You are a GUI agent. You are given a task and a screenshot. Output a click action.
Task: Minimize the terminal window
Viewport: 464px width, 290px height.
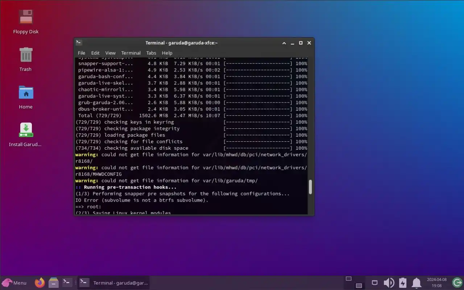(x=293, y=43)
